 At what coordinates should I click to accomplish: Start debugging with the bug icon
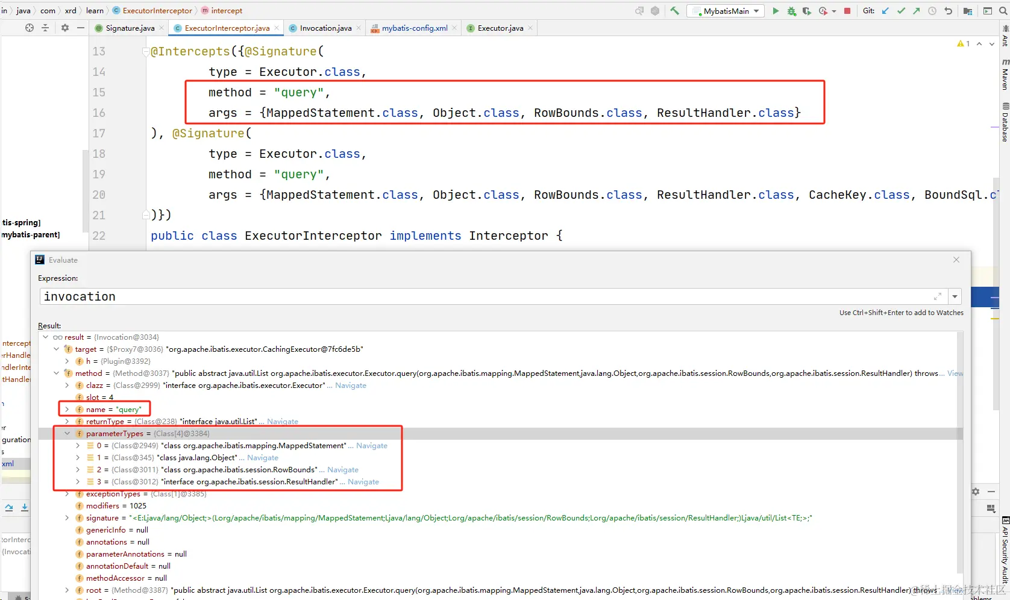point(791,11)
